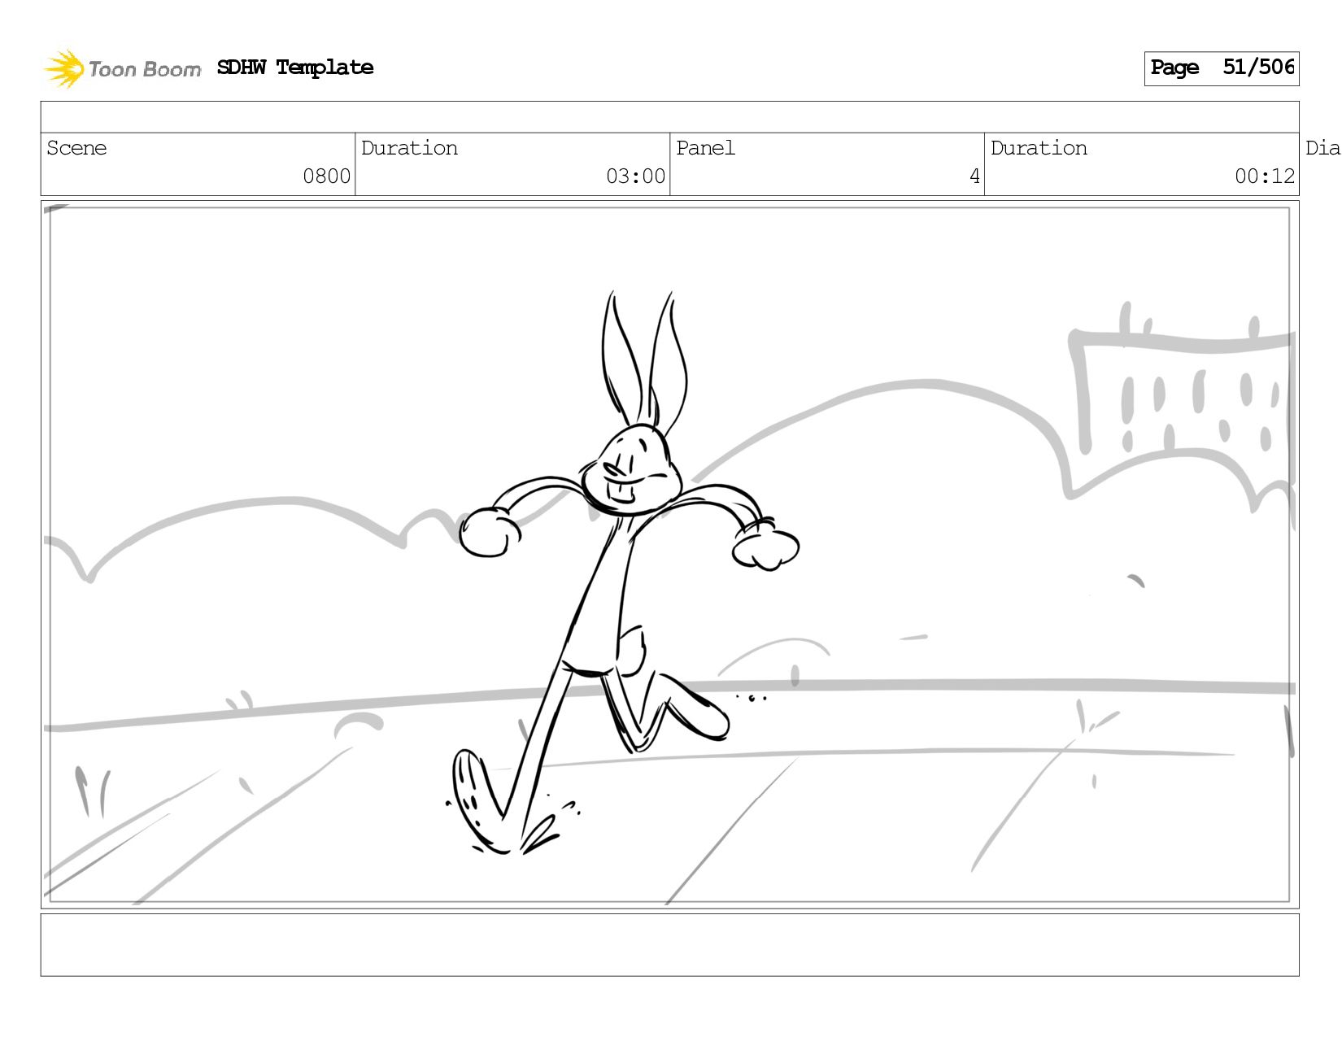Click the SDHW Template title

coord(295,68)
